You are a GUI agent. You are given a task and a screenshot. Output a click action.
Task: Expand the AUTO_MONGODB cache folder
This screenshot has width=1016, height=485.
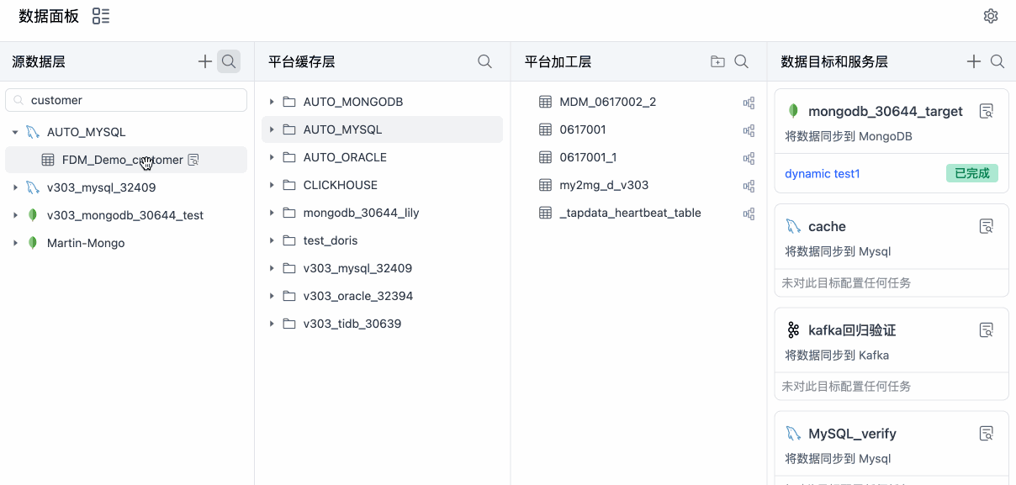point(272,102)
